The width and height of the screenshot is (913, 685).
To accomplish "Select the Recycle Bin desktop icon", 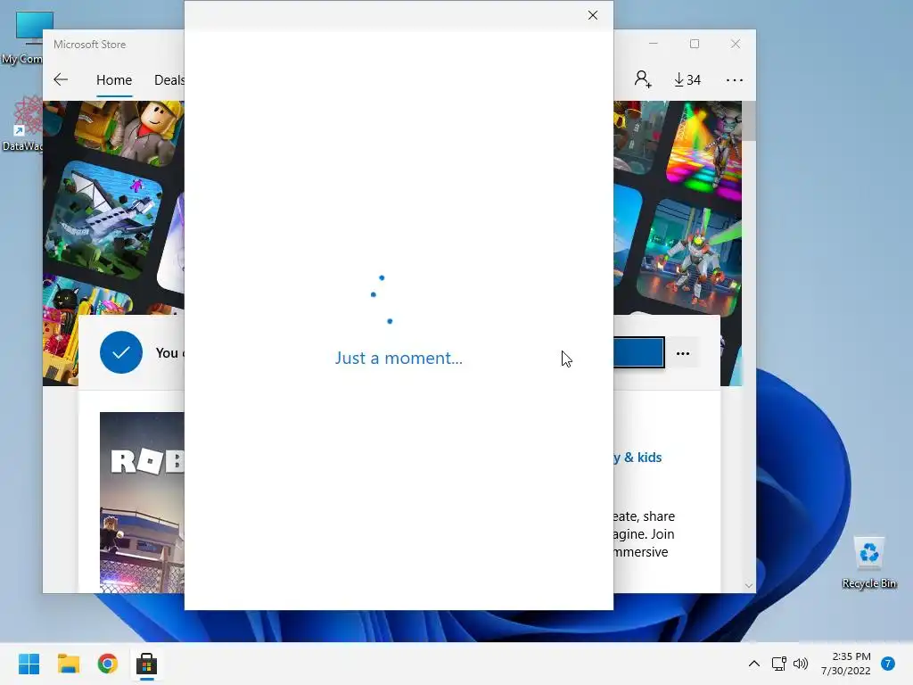I will 868,562.
